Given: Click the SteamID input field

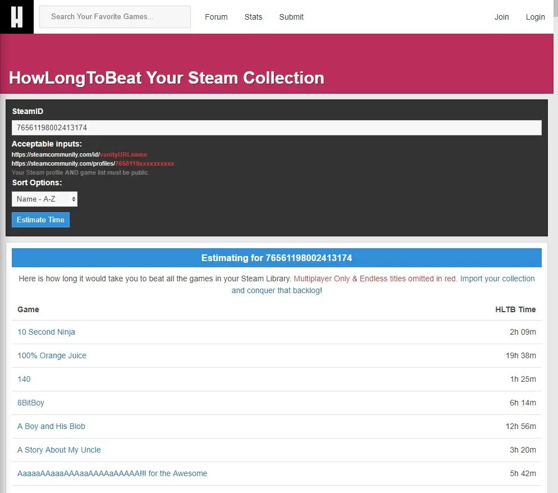Looking at the screenshot, I should pyautogui.click(x=277, y=128).
